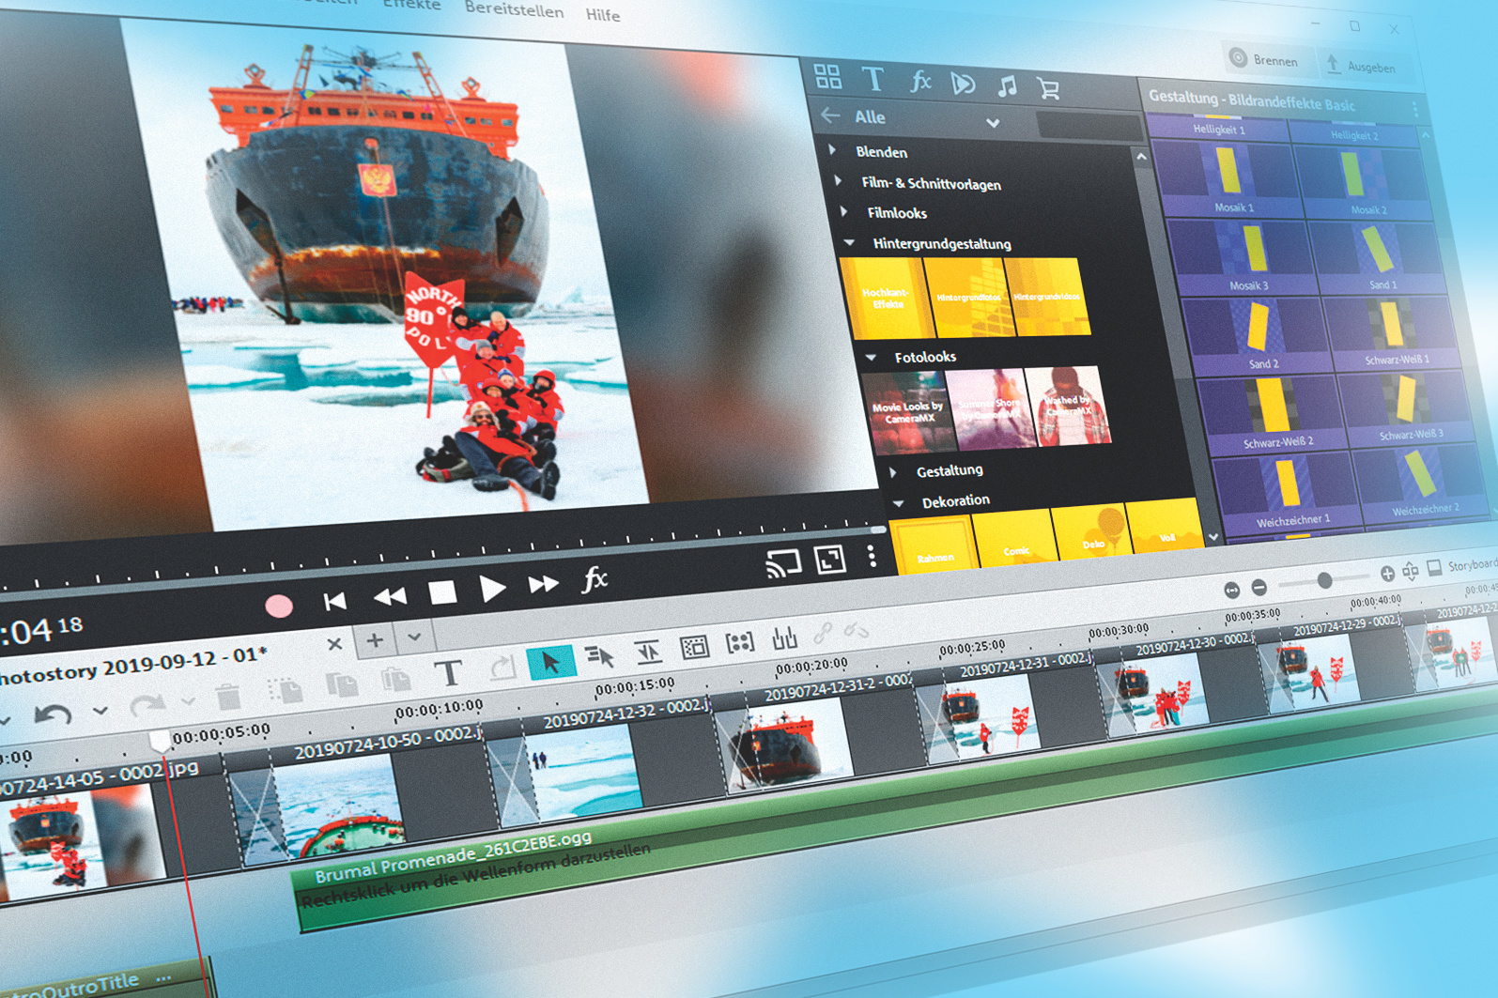Expand the Gestaltung category
The height and width of the screenshot is (998, 1498).
[x=893, y=471]
